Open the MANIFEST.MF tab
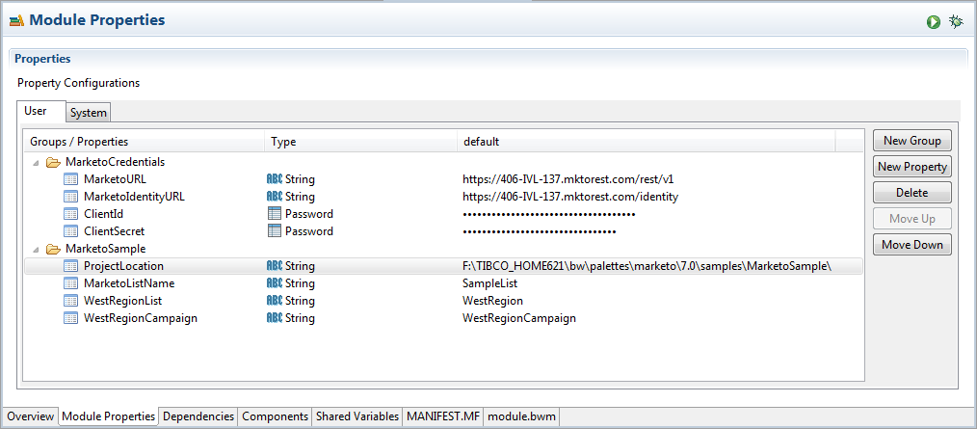 click(443, 416)
